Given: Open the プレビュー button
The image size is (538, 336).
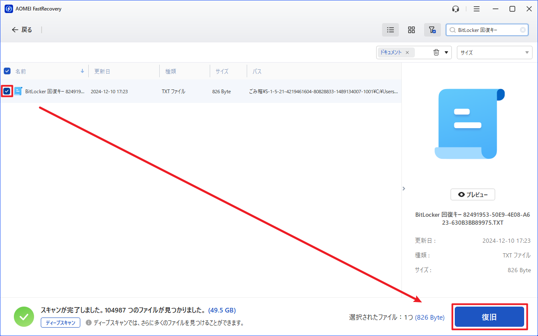Looking at the screenshot, I should [x=473, y=194].
